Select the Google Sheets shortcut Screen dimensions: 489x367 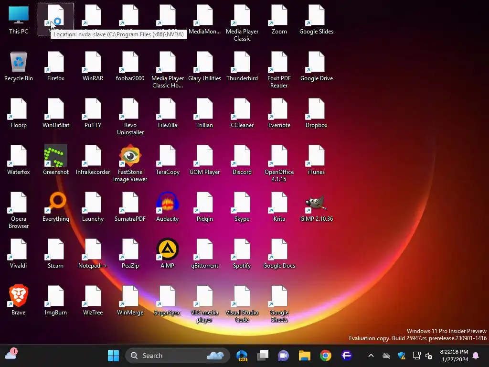(x=279, y=304)
